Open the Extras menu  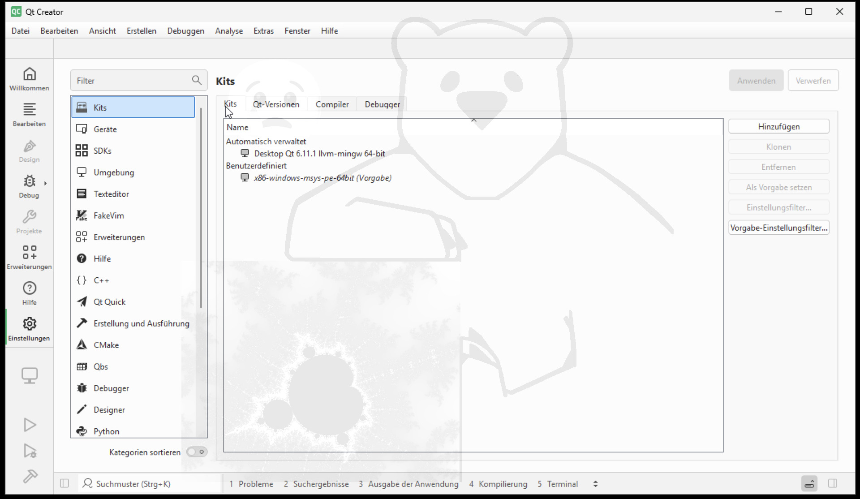click(x=263, y=30)
